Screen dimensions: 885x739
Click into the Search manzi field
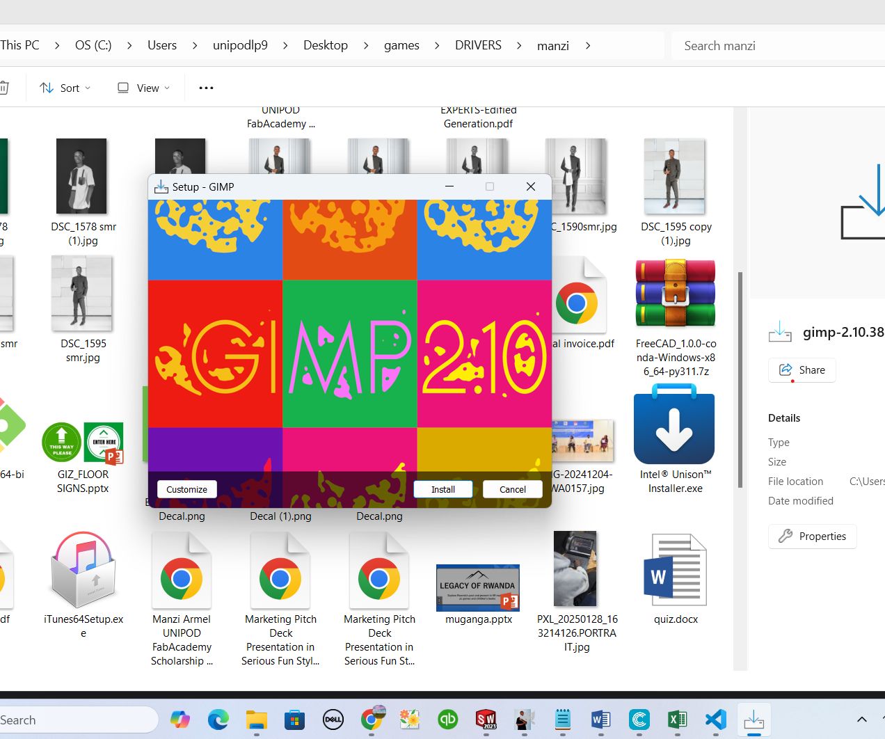click(778, 46)
